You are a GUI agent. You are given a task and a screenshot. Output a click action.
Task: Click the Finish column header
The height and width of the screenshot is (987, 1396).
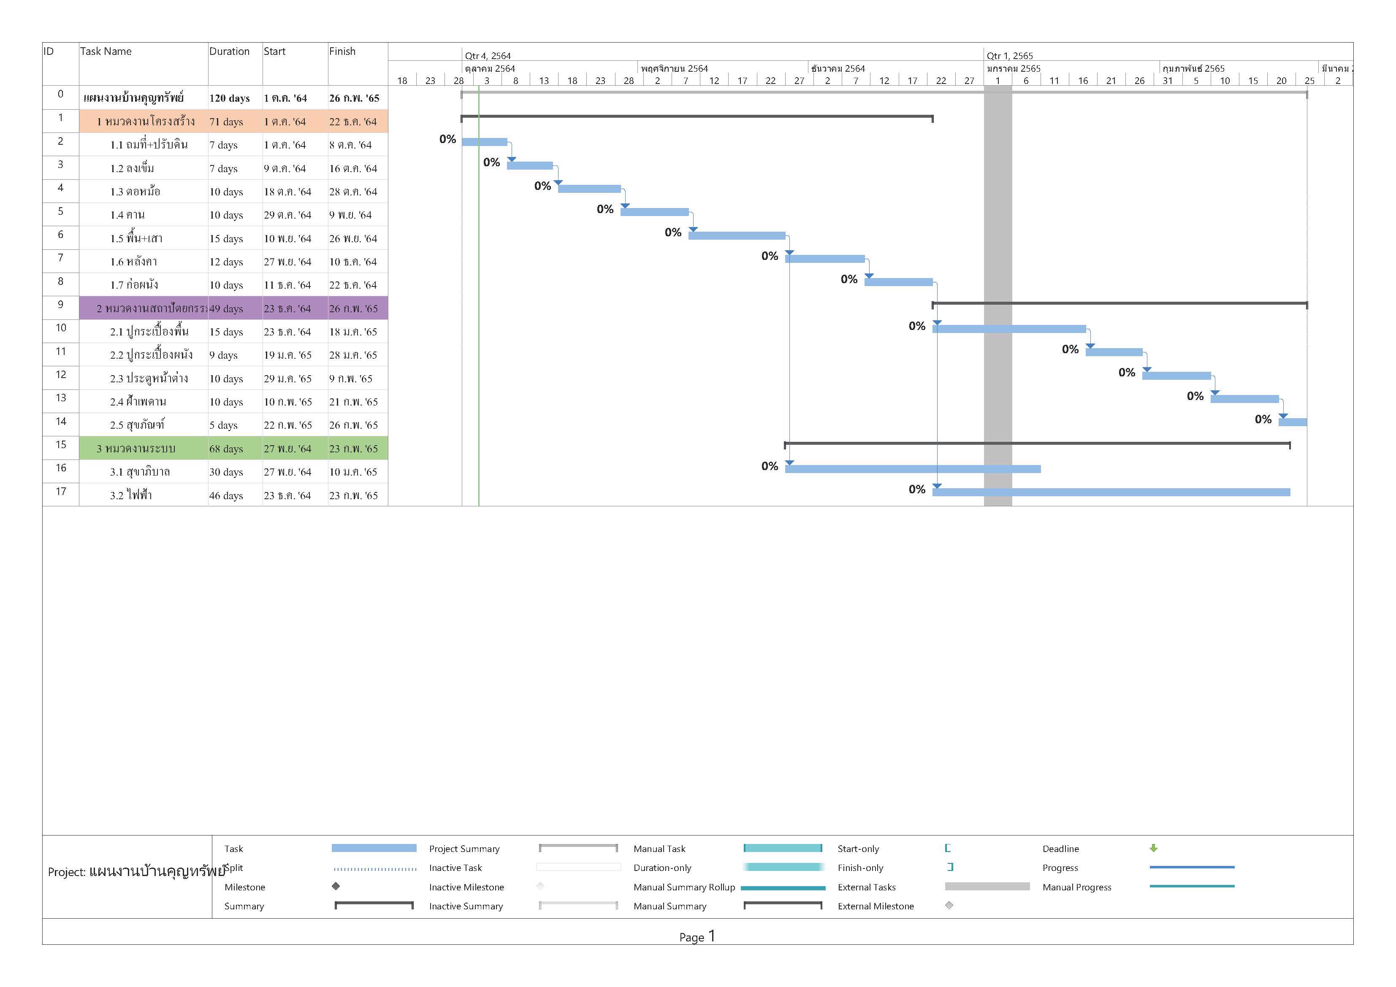coord(342,51)
